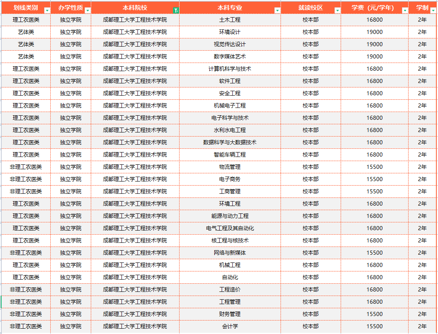Open the 学制 column filter dropdown
Screen dimensions: 438x334
pyautogui.click(x=433, y=10)
